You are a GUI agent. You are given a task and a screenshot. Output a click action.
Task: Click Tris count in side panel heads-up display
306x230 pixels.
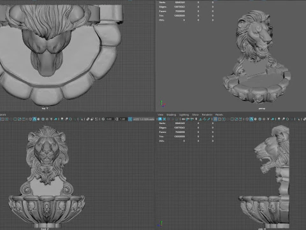click(179, 137)
